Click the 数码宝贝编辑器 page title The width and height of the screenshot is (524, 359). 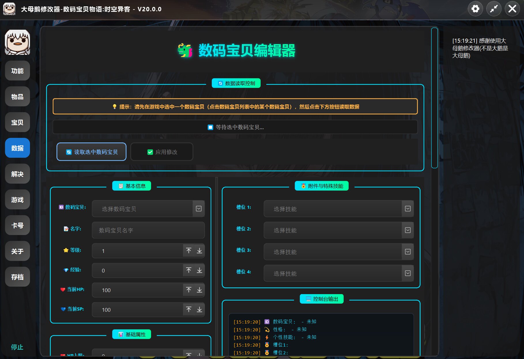(x=236, y=50)
